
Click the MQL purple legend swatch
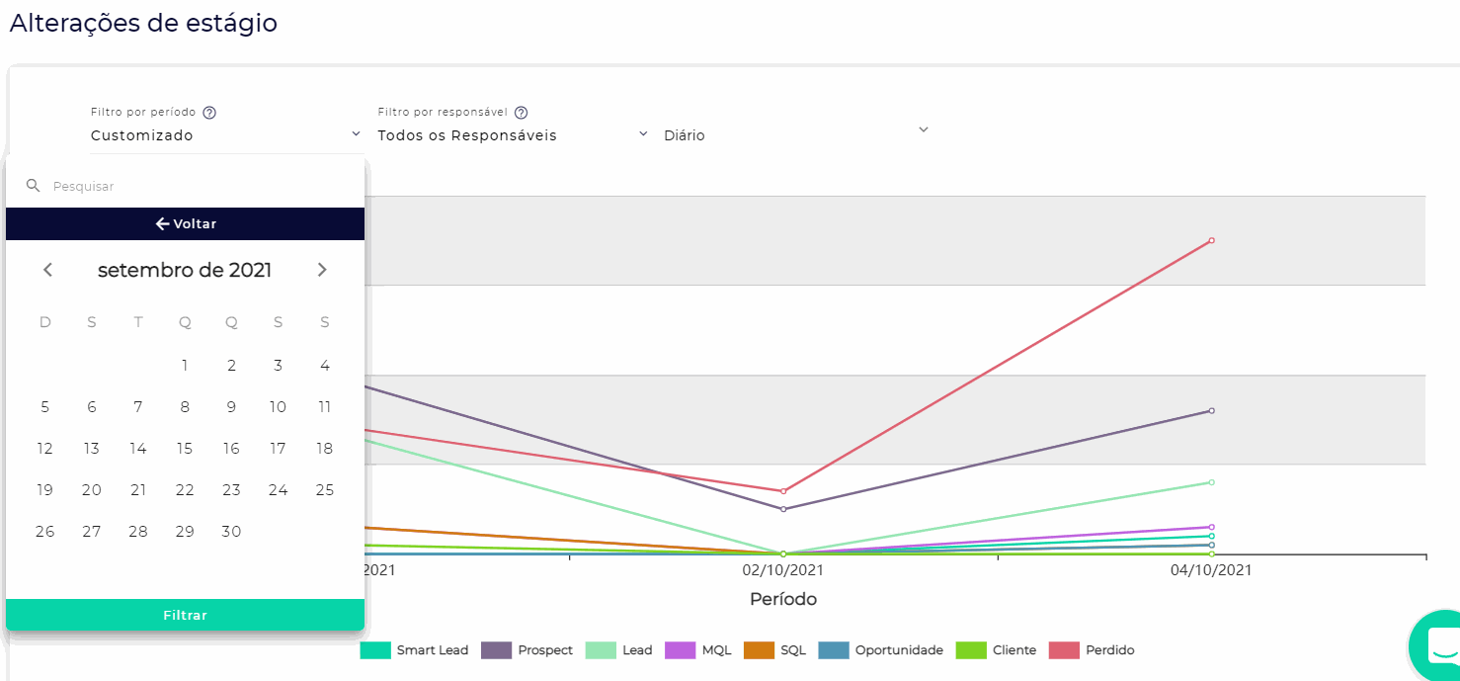click(x=681, y=650)
